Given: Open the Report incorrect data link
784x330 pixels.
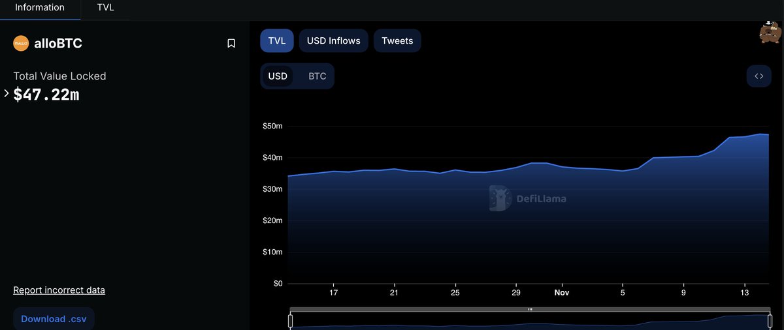Looking at the screenshot, I should point(59,290).
